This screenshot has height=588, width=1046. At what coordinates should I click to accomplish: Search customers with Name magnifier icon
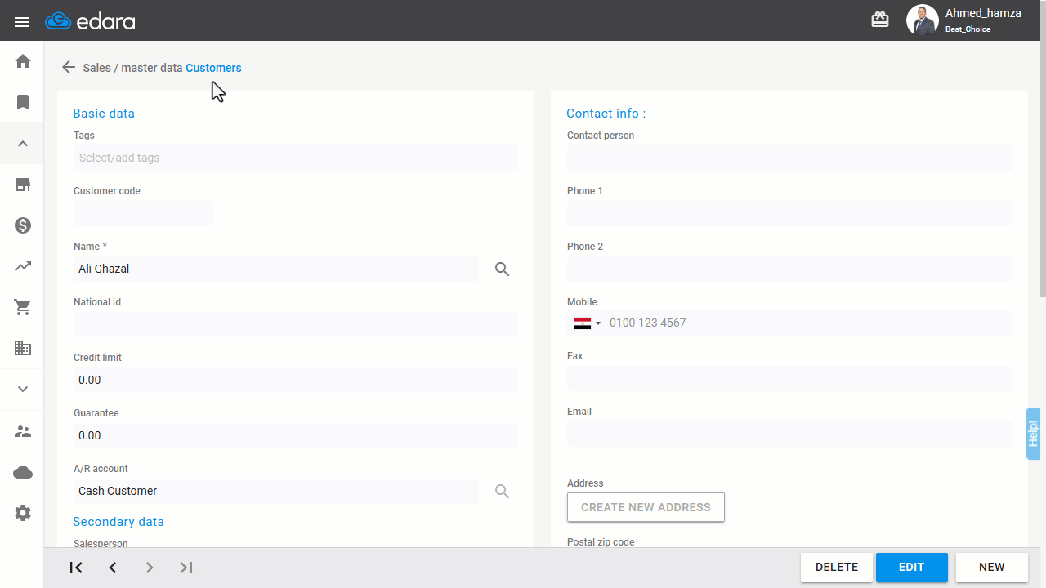(503, 269)
